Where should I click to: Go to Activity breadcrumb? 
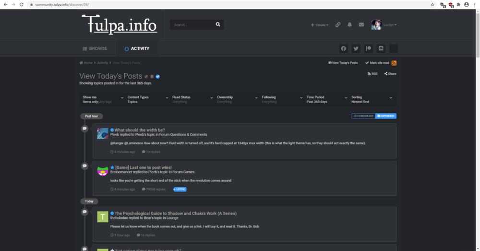point(103,63)
